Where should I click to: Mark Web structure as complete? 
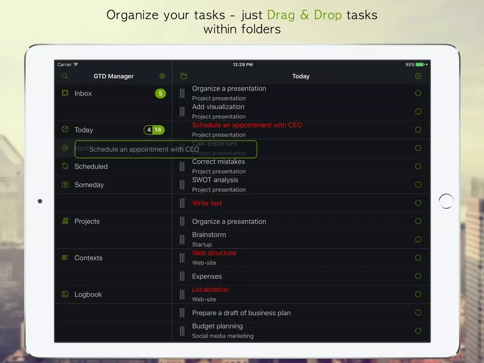pos(418,258)
